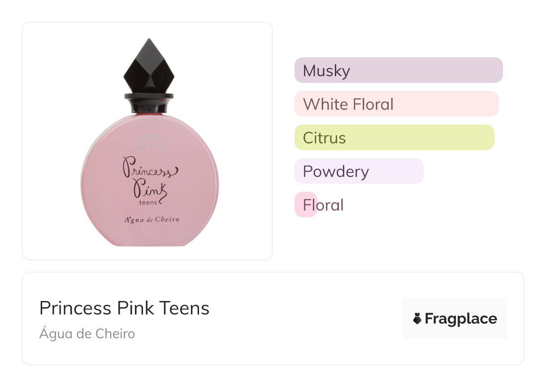Screen dimensions: 546x387
Task: Select the Musky accord bar
Action: (398, 70)
